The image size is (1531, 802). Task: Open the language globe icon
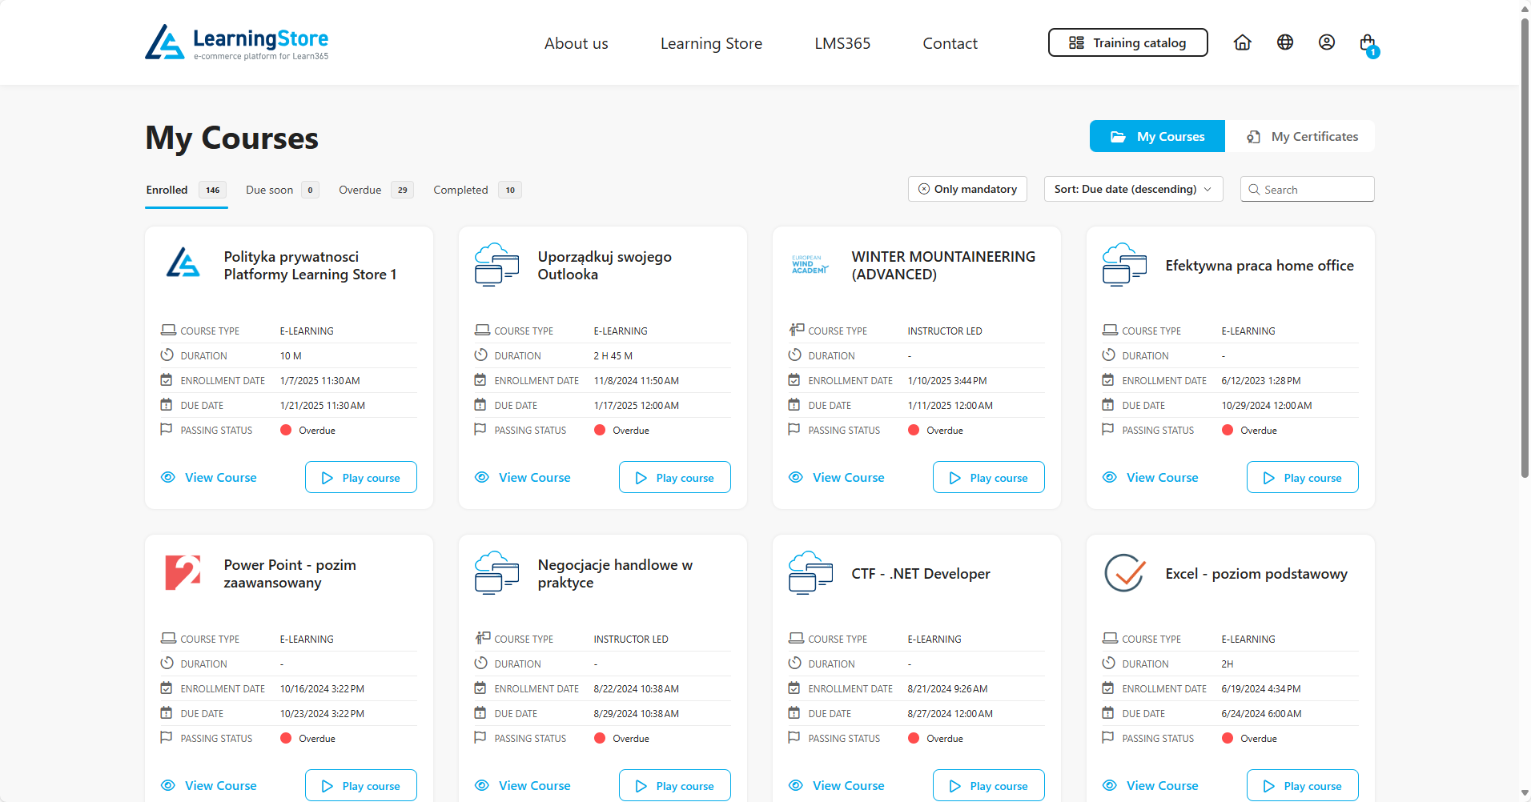[x=1284, y=42]
